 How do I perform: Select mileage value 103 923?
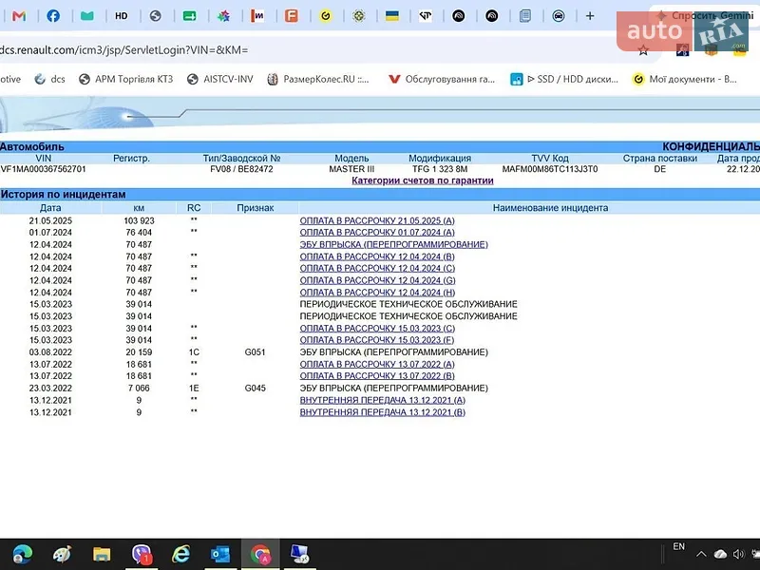click(x=139, y=220)
